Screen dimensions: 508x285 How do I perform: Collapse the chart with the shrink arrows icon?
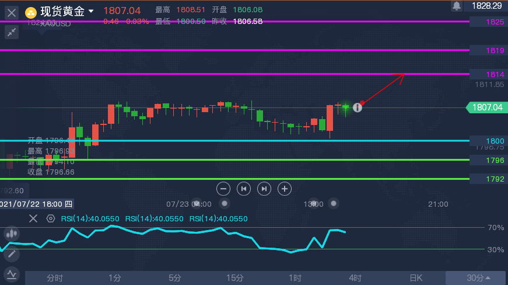pos(12,32)
